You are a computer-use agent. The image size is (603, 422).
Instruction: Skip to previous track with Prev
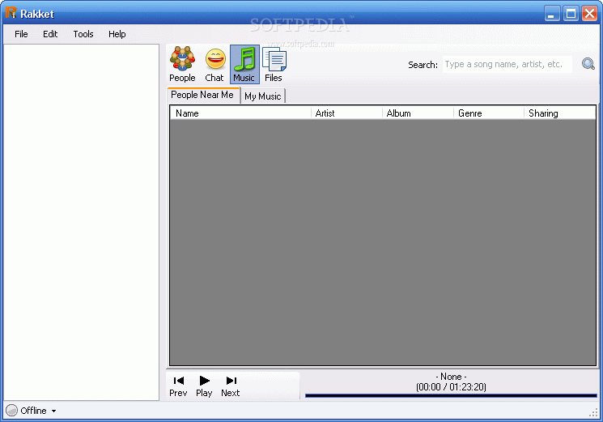178,386
